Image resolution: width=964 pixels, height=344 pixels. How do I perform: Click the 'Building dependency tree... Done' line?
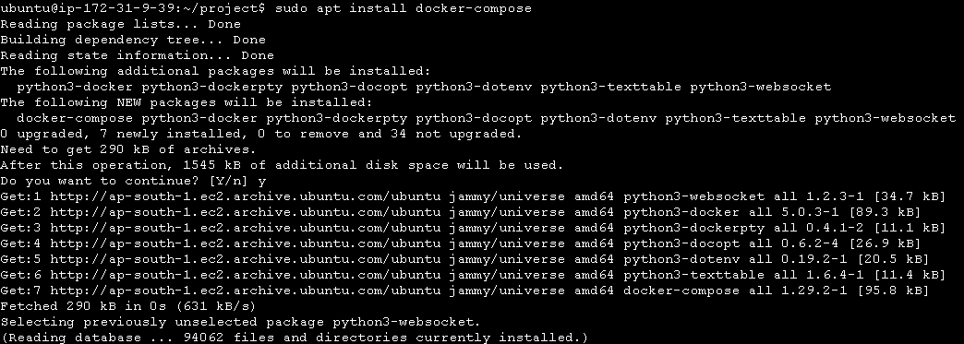point(133,40)
